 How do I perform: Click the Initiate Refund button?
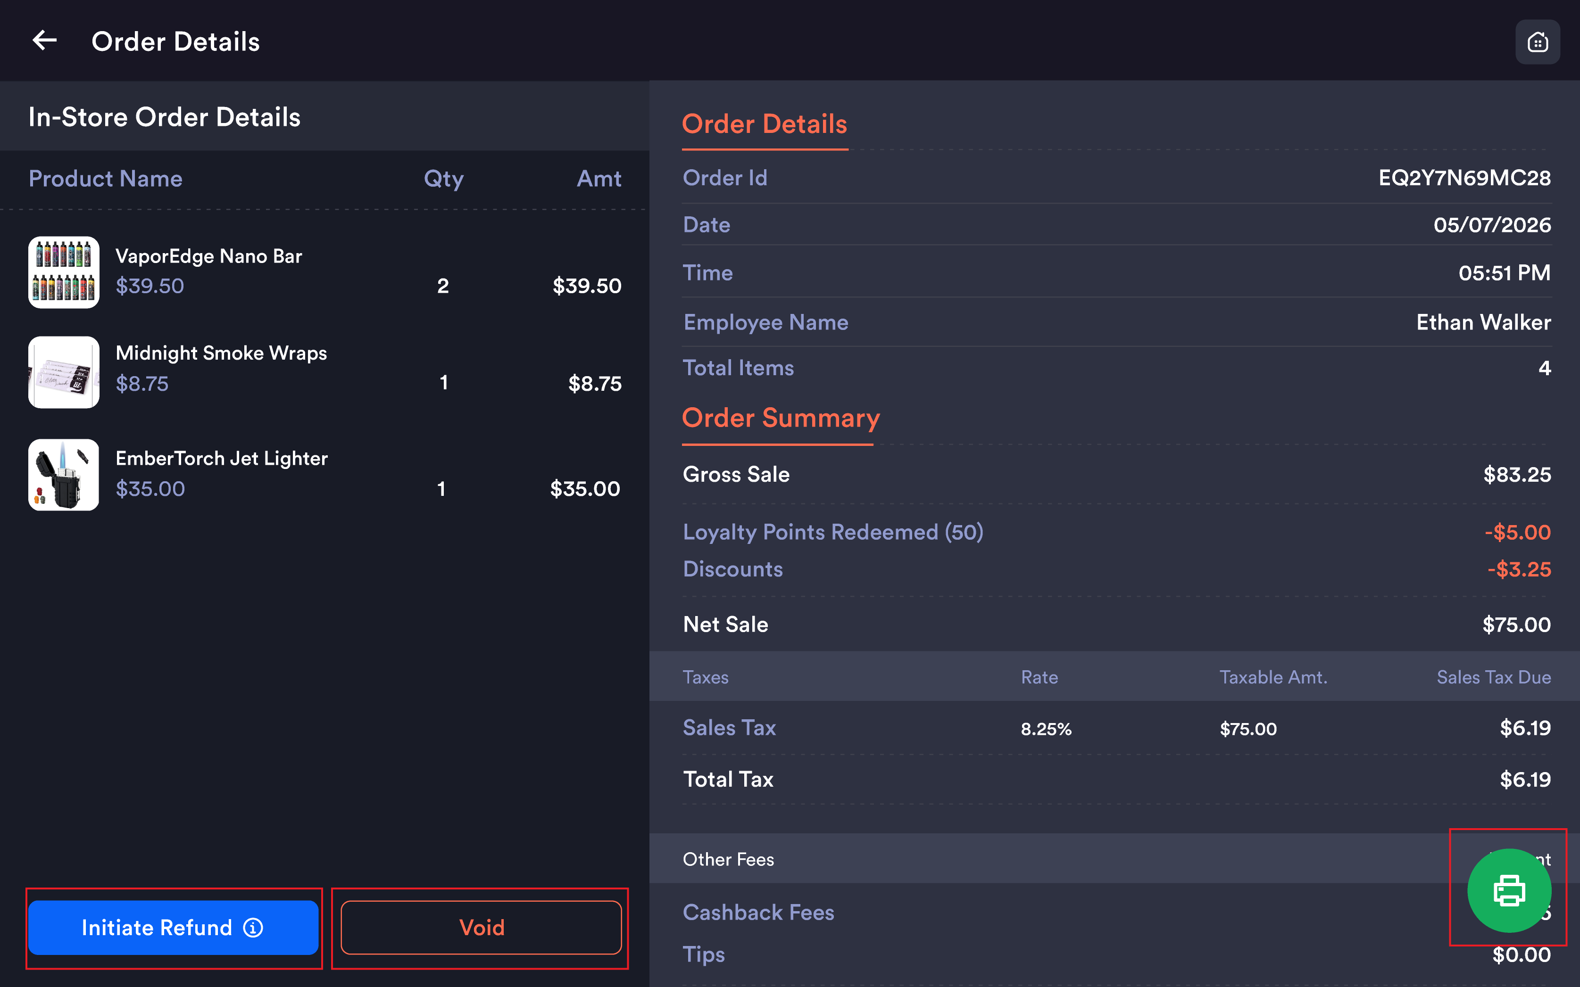coord(173,928)
